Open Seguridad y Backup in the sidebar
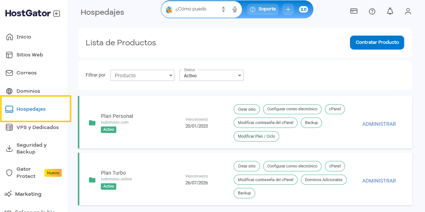Image resolution: width=425 pixels, height=212 pixels. (x=32, y=148)
